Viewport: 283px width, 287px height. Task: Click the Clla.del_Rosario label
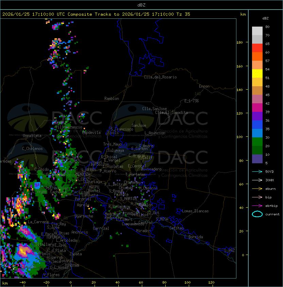(x=160, y=77)
